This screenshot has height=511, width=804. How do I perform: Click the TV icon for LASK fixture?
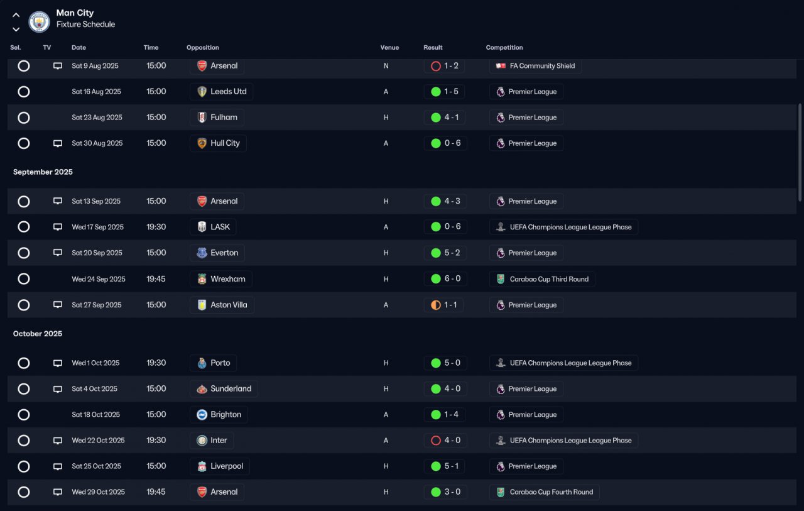click(x=58, y=227)
